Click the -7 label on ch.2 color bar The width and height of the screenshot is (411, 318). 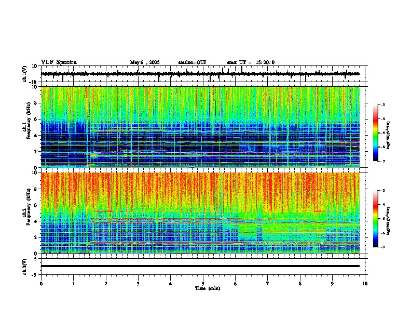pyautogui.click(x=382, y=247)
